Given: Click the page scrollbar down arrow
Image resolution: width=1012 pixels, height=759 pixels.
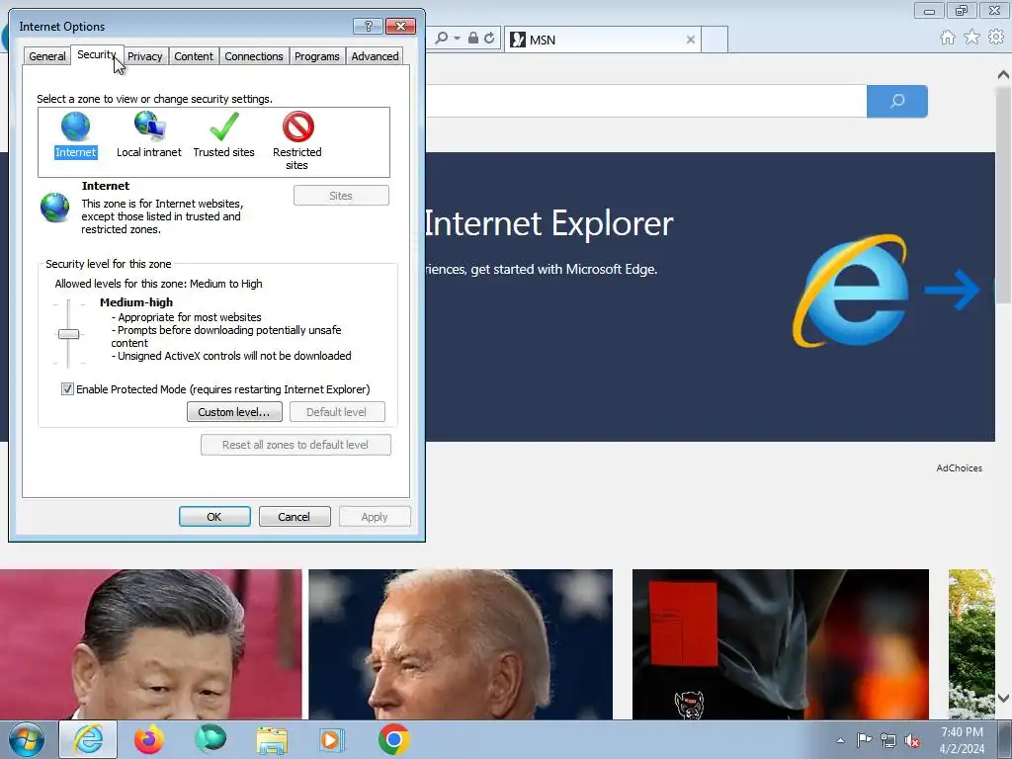Looking at the screenshot, I should point(1004,698).
